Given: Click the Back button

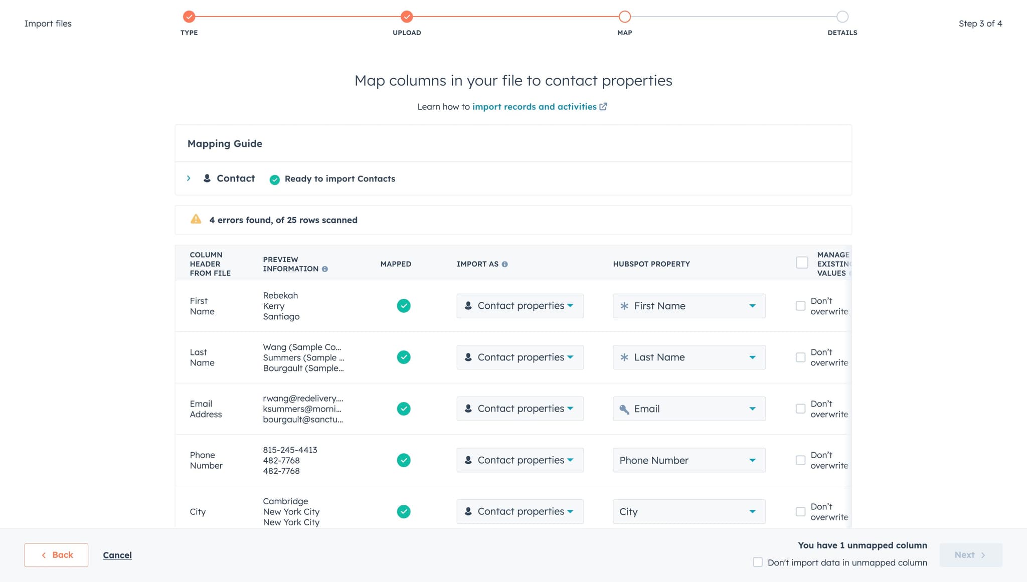Looking at the screenshot, I should click(x=56, y=554).
